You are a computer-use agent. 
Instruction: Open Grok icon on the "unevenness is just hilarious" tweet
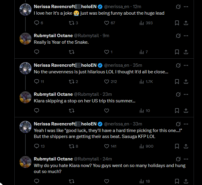tap(178, 65)
